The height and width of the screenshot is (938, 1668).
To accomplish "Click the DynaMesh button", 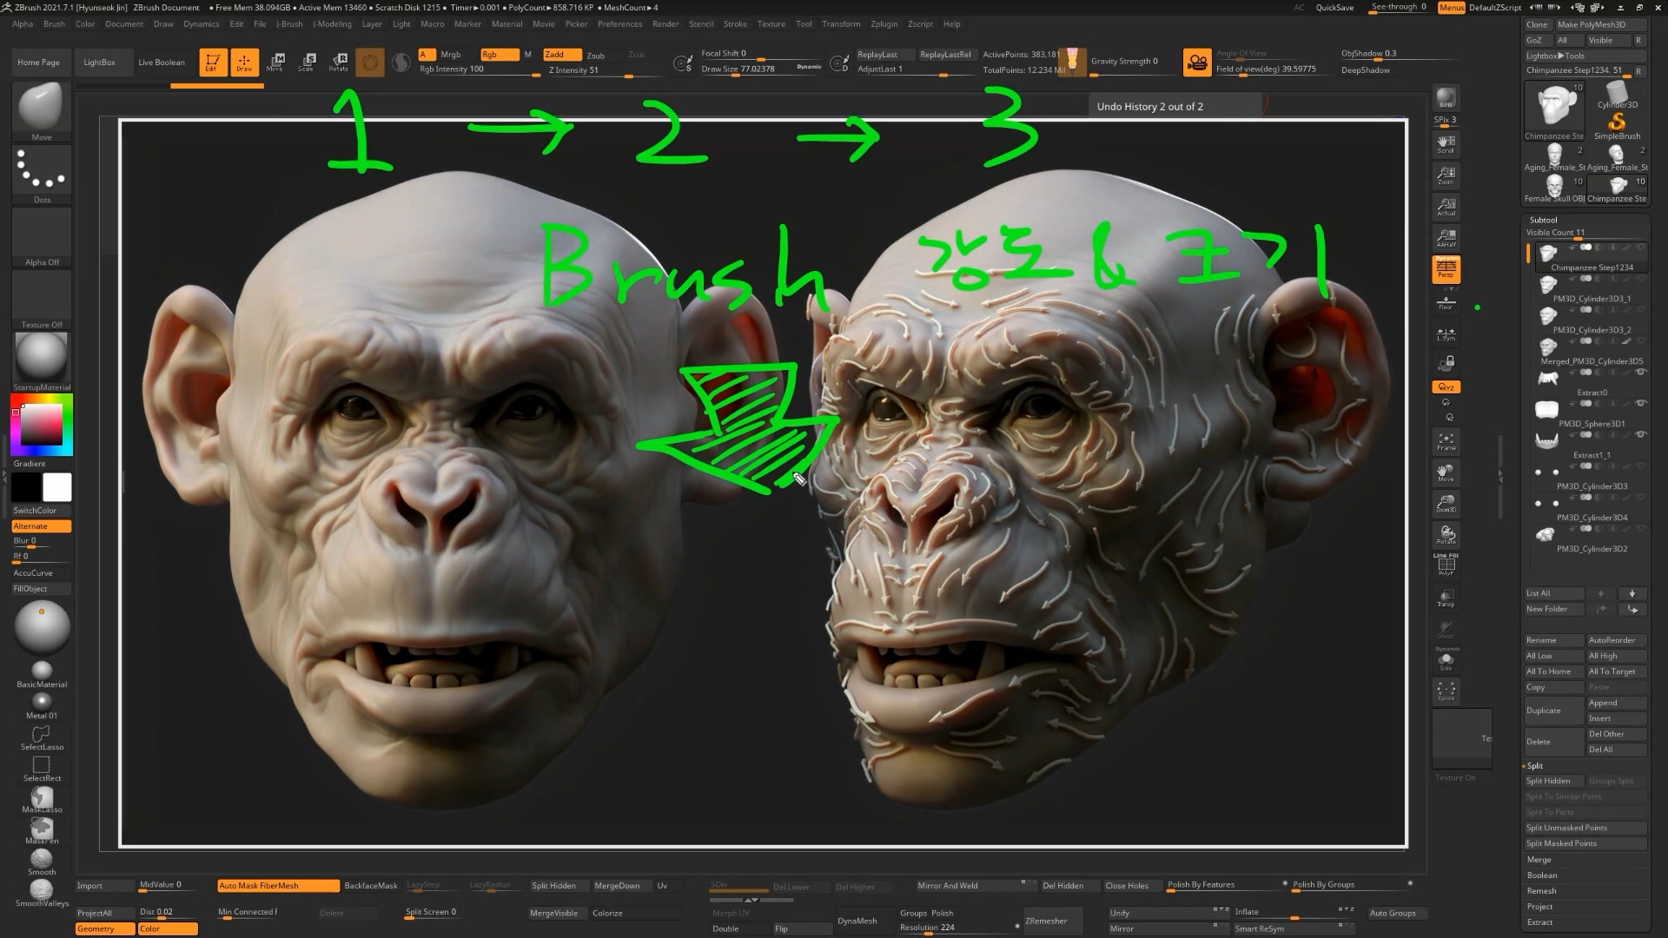I will coord(857,921).
